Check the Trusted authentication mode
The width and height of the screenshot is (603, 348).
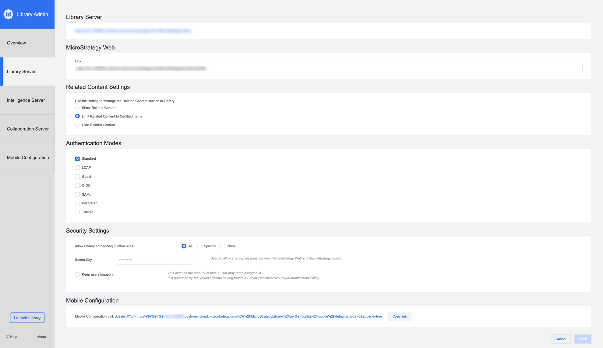point(77,212)
